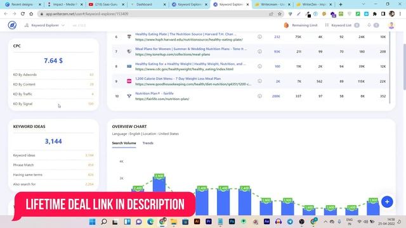Open Telegram from the taskbar
The height and width of the screenshot is (228, 406).
pyautogui.click(x=290, y=222)
